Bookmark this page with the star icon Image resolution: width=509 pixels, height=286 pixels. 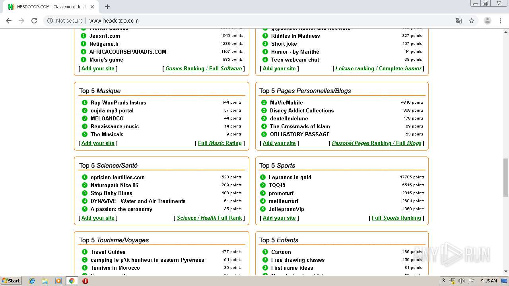tap(472, 21)
